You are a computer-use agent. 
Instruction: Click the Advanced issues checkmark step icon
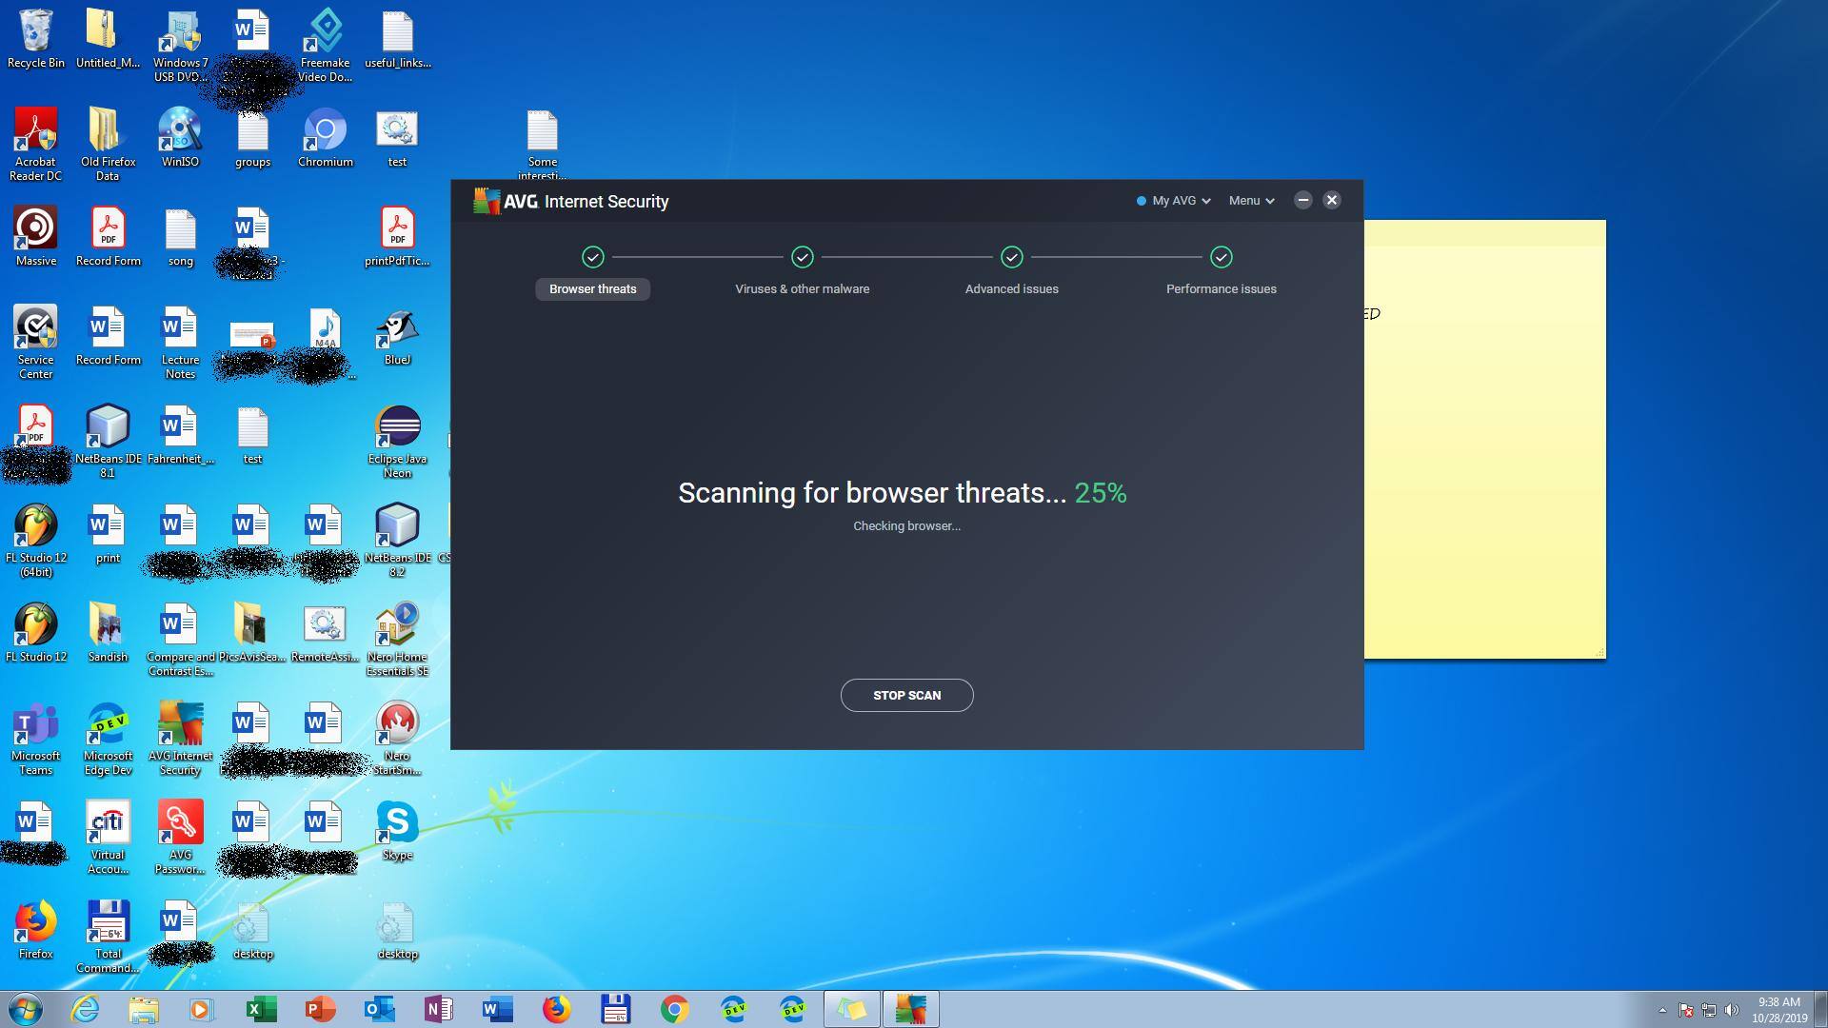(1011, 257)
